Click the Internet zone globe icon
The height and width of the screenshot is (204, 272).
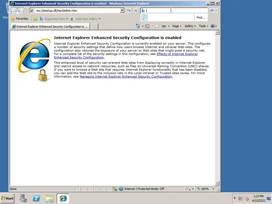click(121, 189)
